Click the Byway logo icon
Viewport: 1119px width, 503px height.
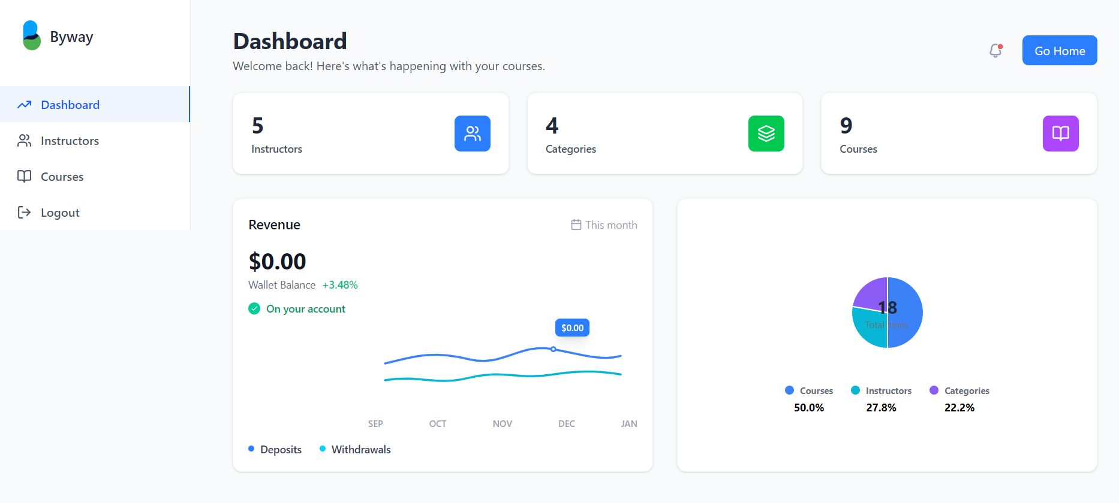(31, 36)
